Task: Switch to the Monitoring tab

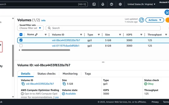Action: tap(70, 74)
